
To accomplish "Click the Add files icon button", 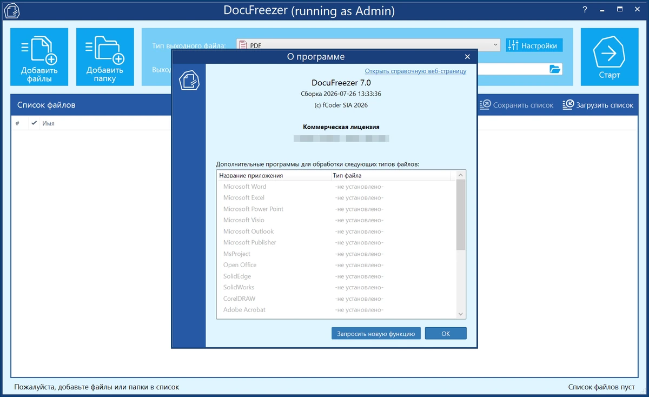I will (x=39, y=57).
